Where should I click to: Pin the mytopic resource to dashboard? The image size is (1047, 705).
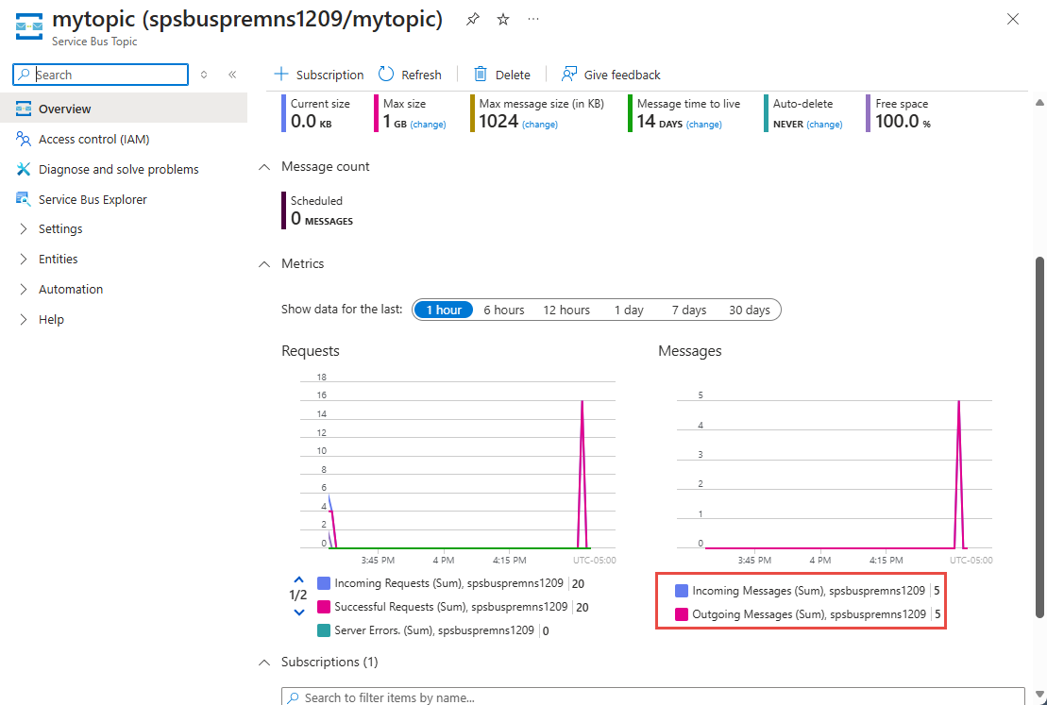[x=473, y=20]
